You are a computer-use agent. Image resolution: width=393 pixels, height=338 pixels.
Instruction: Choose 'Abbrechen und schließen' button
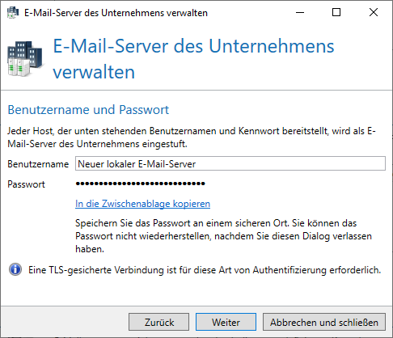tap(324, 322)
